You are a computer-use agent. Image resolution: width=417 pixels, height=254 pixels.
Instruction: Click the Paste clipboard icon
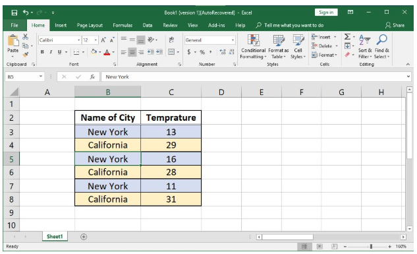[x=13, y=41]
